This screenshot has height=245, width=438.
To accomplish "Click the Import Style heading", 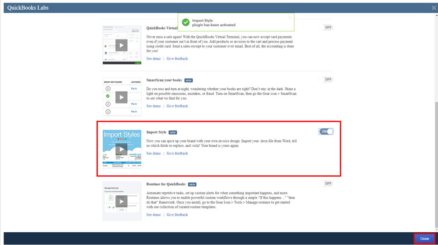I will [156, 132].
